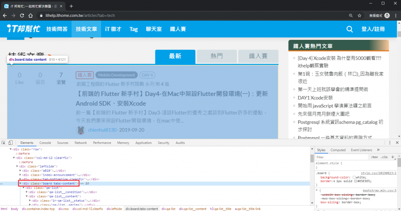Toggle the :hov element state button
This screenshot has width=401, height=211.
coord(374,157)
